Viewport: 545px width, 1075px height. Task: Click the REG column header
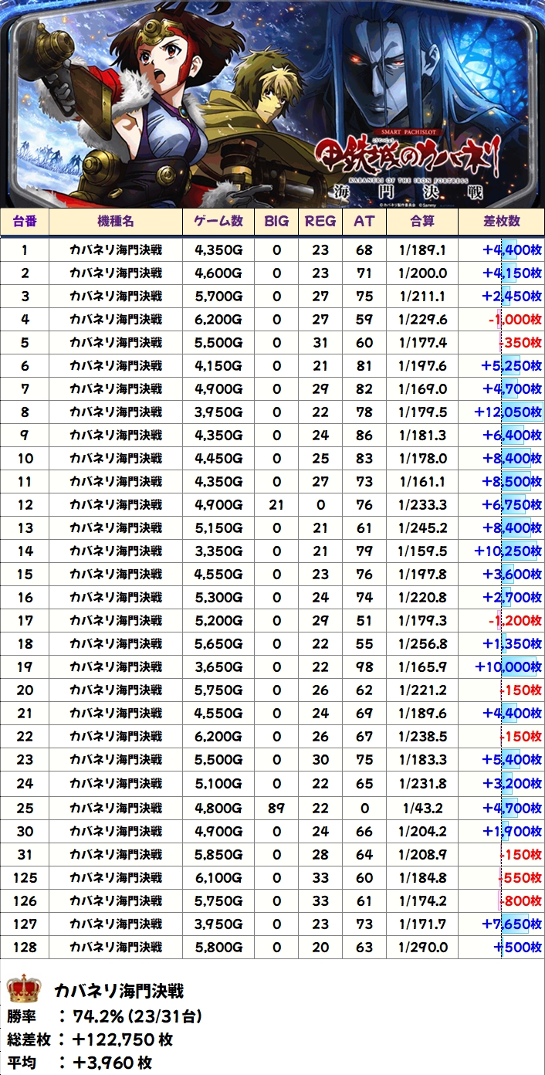320,221
